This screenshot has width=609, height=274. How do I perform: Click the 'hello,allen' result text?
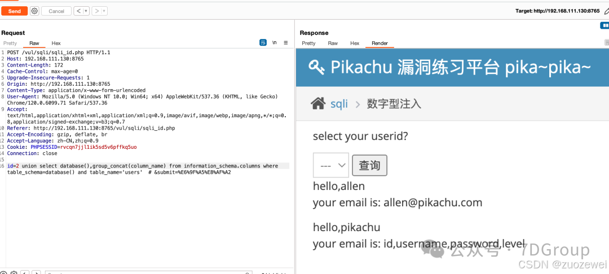coord(339,186)
